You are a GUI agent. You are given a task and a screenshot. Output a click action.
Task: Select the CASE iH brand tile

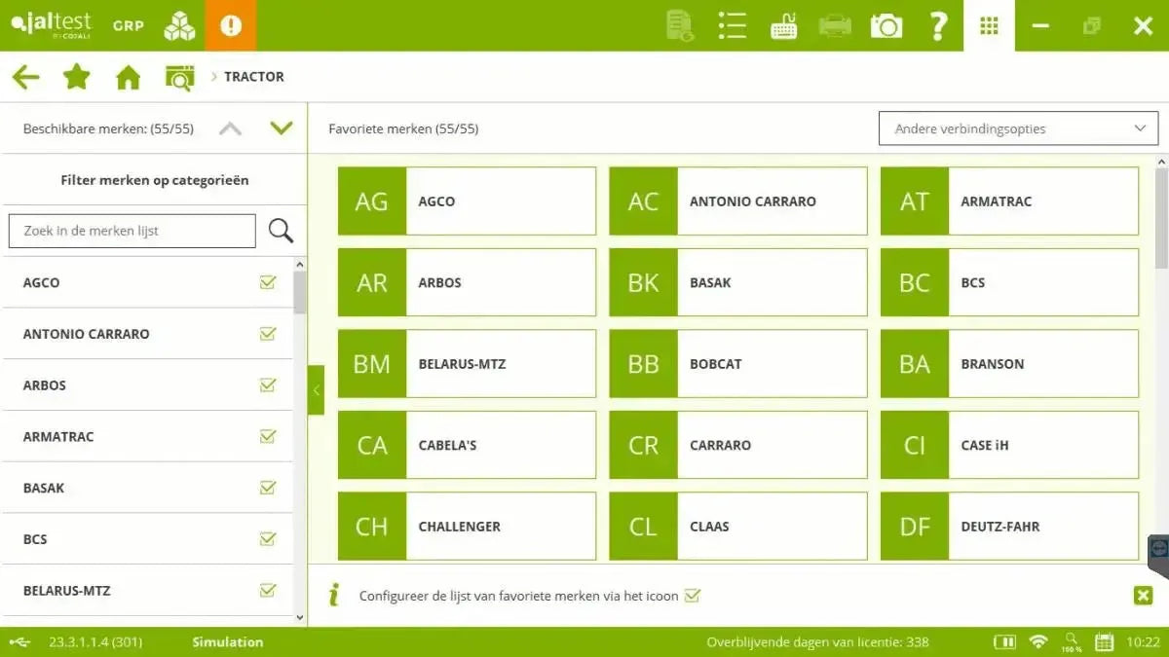point(1009,445)
